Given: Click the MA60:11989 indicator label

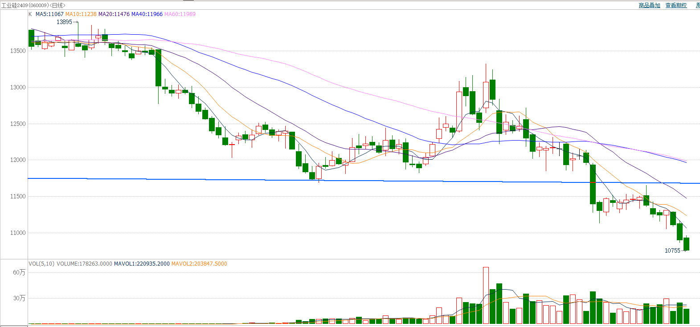Looking at the screenshot, I should (x=180, y=14).
